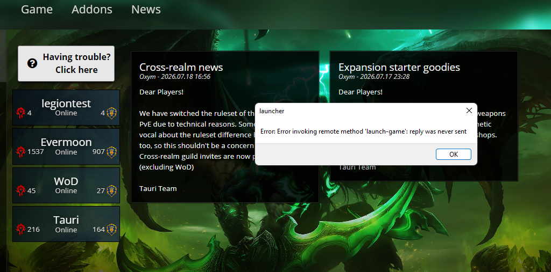
Task: Click the launcher dialog title
Action: (272, 111)
